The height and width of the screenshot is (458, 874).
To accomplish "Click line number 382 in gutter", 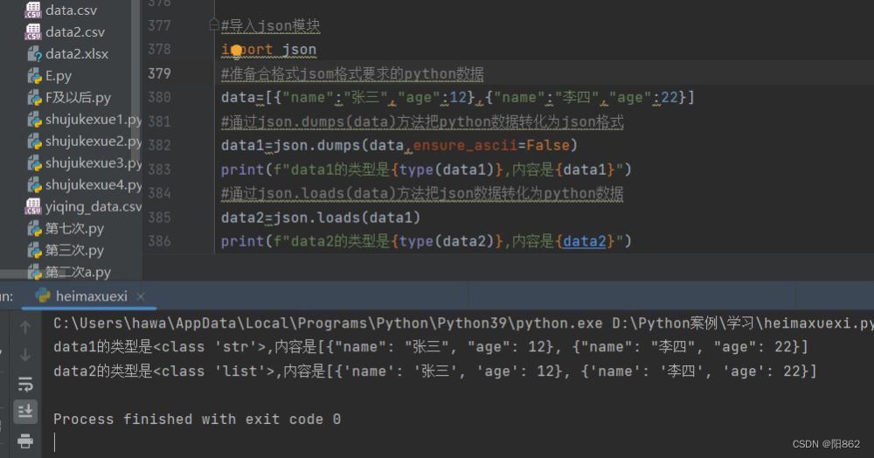I will click(x=159, y=145).
